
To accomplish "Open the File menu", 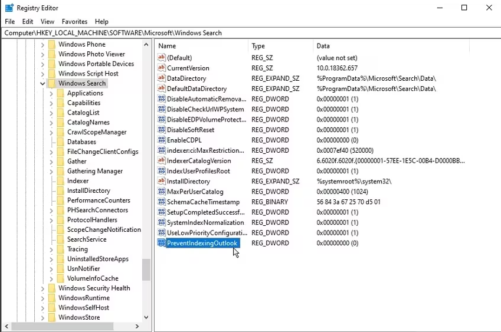I will coord(10,21).
